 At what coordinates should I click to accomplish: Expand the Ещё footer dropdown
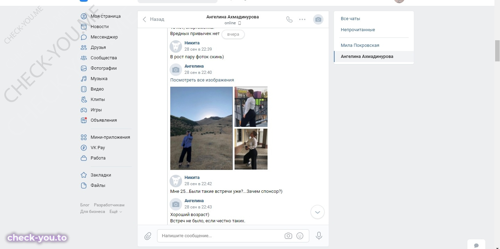116,212
